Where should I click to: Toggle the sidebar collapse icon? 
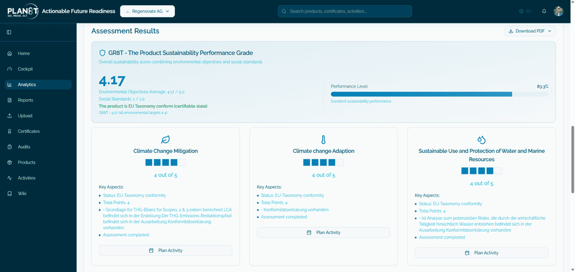(9, 32)
